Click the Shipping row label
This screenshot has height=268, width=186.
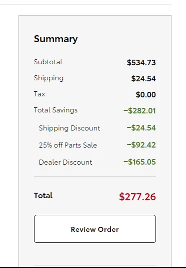click(x=48, y=78)
